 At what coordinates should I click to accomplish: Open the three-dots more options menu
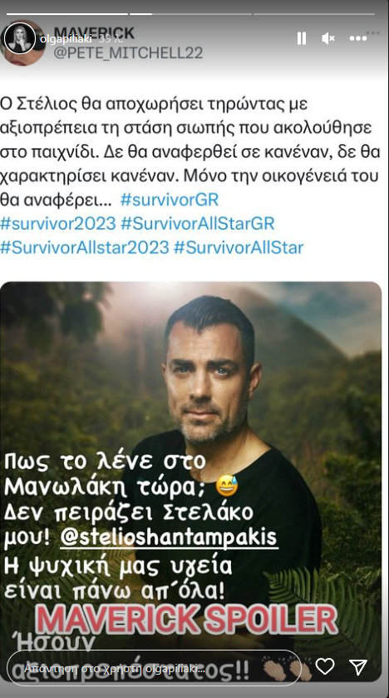(358, 38)
